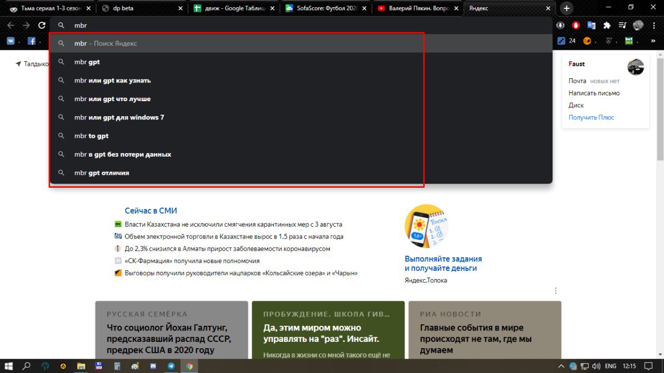Open 'Сейчас в СМИ' news heading
This screenshot has width=664, height=373.
pyautogui.click(x=151, y=211)
